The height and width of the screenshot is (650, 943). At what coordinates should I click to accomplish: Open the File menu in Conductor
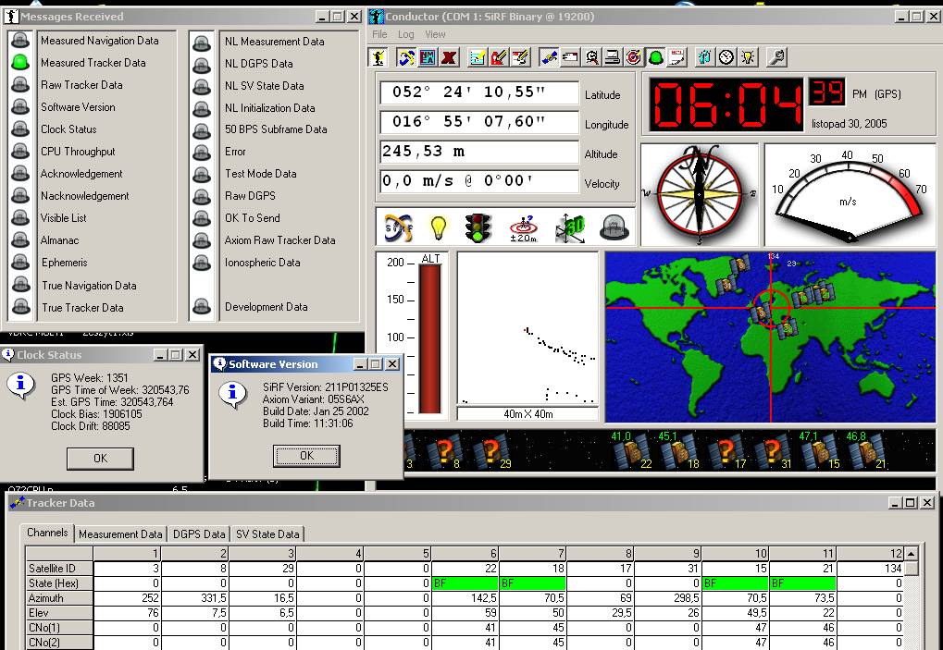[379, 34]
